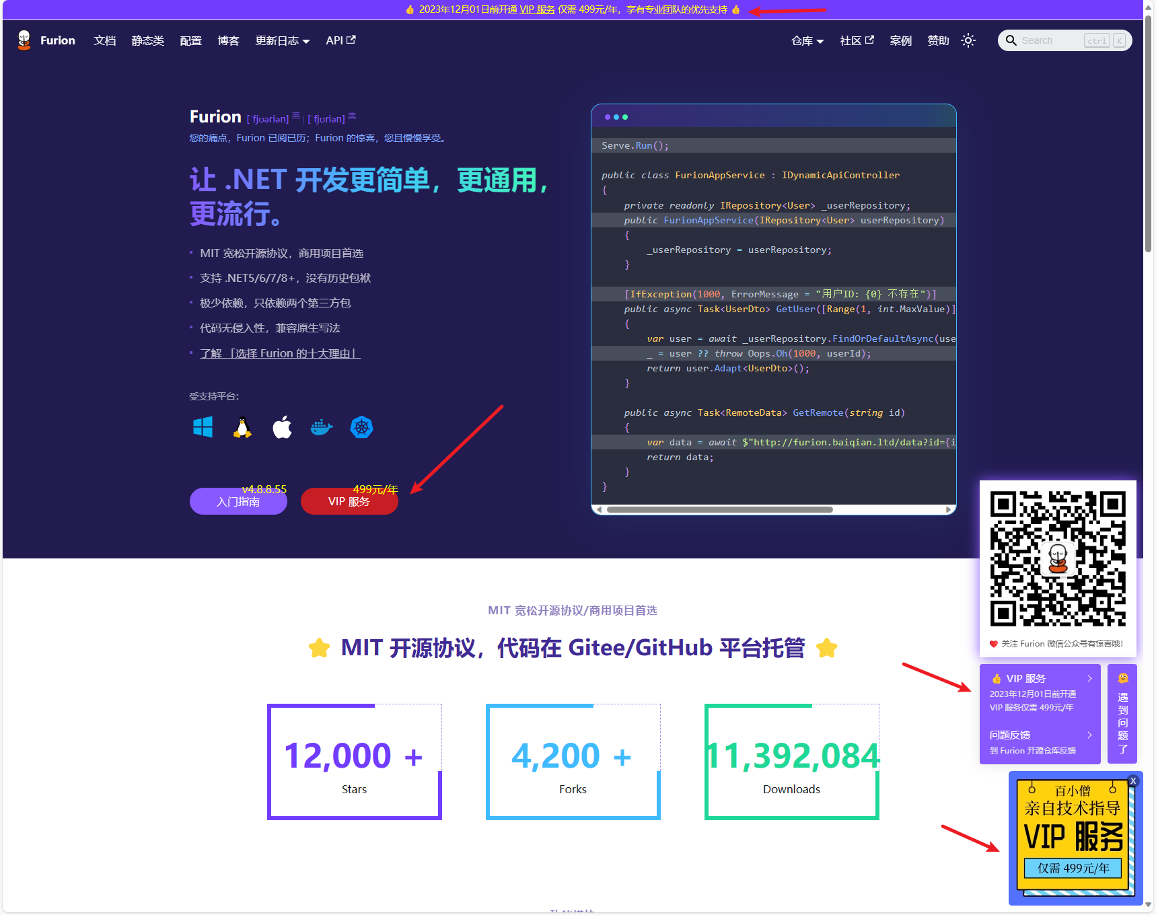Click the 入门指南 button
Viewport: 1156px width, 915px height.
coord(238,501)
